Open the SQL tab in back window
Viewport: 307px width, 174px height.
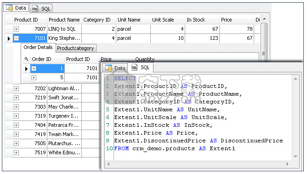[41, 8]
